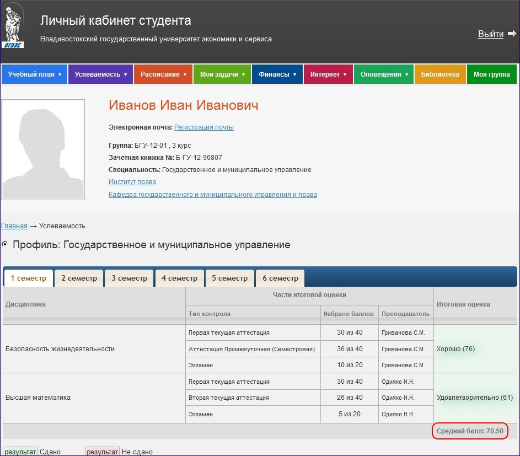Open the Мои задачи menu
The height and width of the screenshot is (456, 520).
point(222,74)
